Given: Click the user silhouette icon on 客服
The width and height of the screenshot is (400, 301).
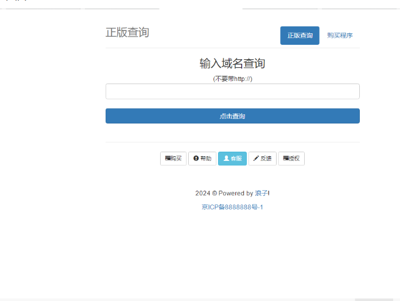Looking at the screenshot, I should [226, 159].
